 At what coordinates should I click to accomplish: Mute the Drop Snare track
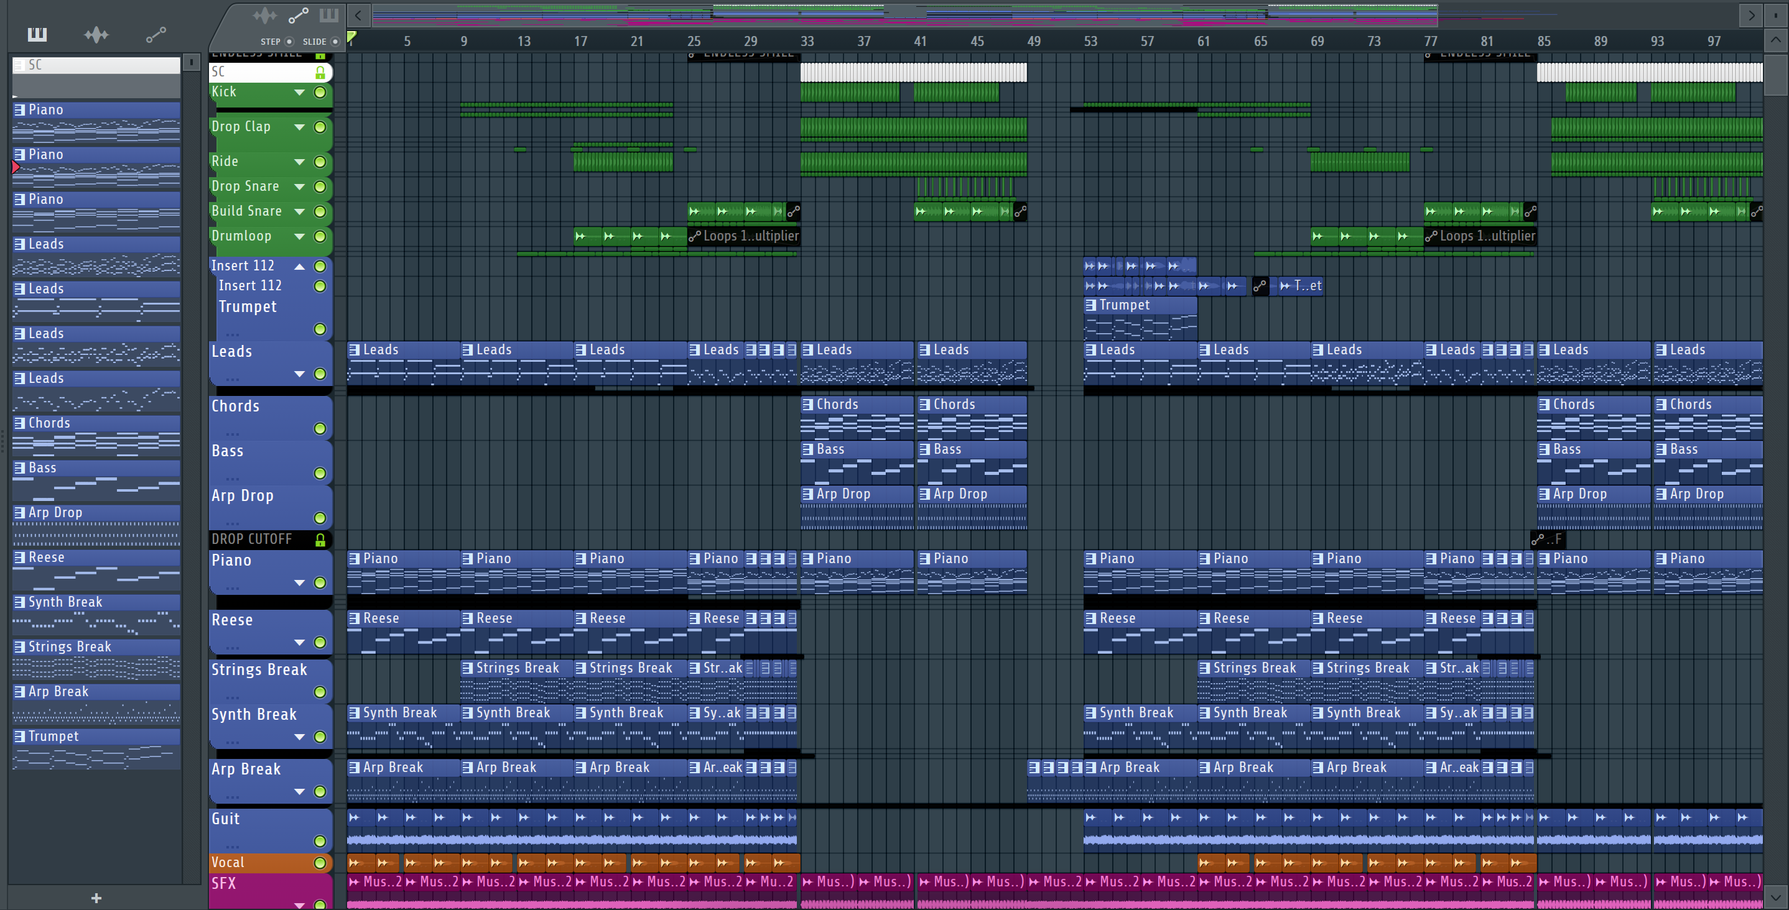pos(320,186)
